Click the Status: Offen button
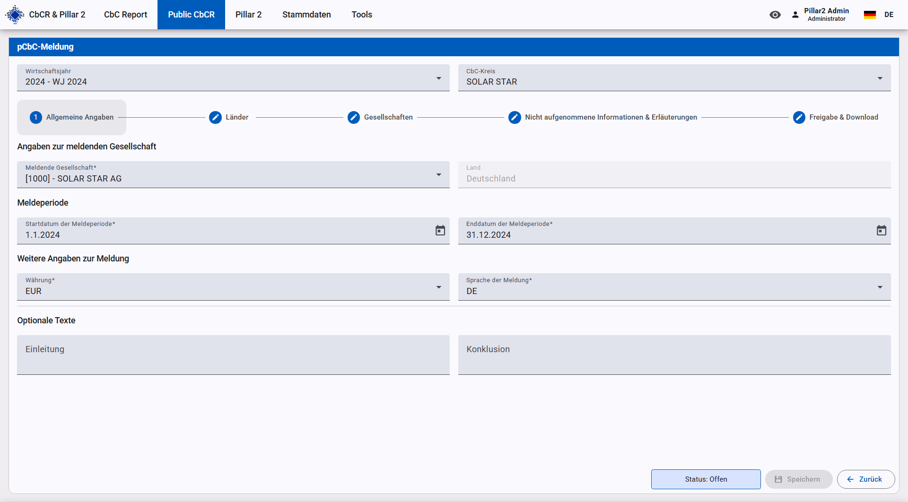The image size is (908, 502). pos(706,479)
